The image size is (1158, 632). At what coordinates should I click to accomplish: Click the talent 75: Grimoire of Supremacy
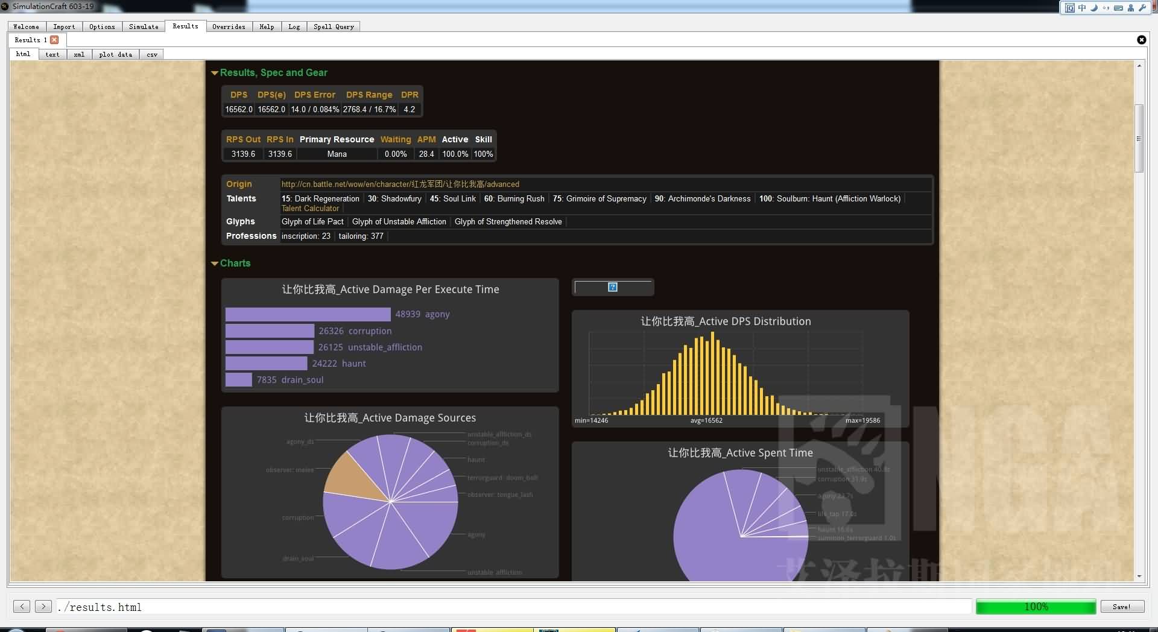600,198
